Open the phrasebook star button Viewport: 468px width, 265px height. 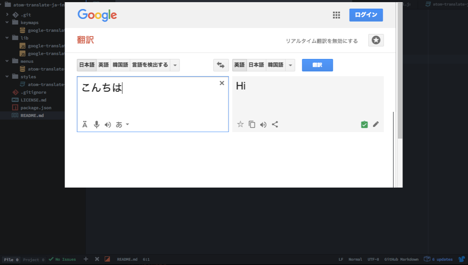(x=376, y=40)
